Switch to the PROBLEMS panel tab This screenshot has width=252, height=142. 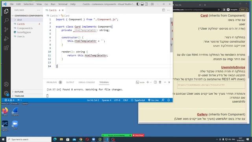coord(52,82)
